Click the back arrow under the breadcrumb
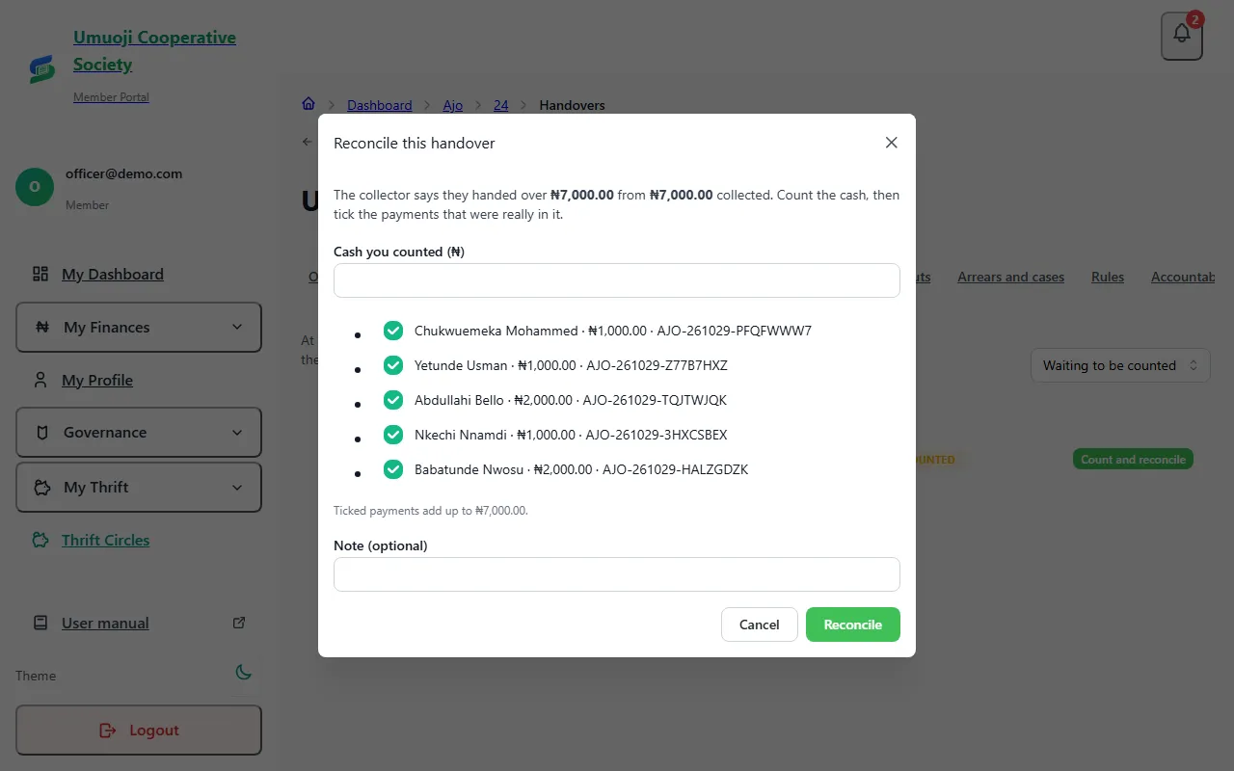The width and height of the screenshot is (1234, 771). 308,142
